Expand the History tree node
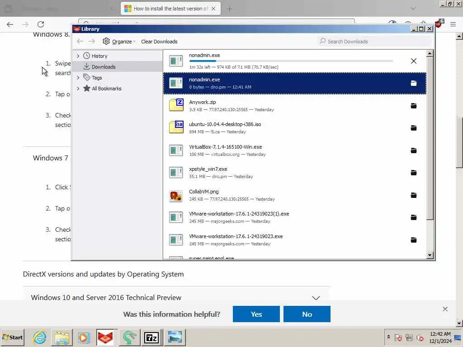Viewport: 463px width, 347px height. point(78,56)
